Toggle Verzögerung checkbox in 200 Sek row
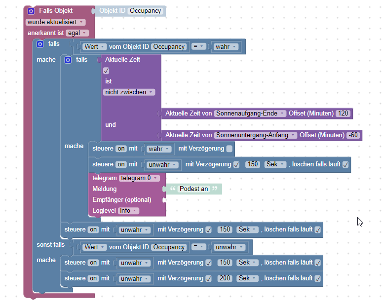 coord(208,279)
